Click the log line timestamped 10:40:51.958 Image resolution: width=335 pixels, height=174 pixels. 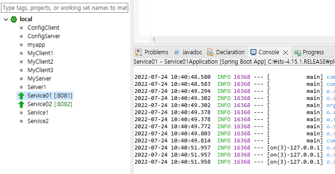pos(234,162)
